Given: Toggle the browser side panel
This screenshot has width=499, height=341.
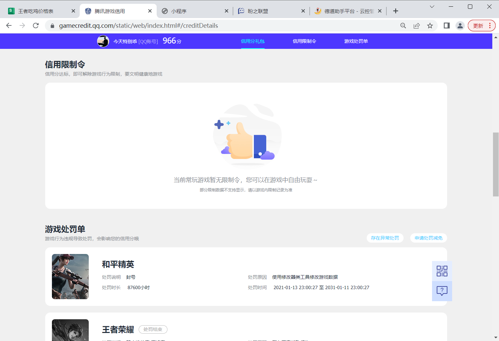Looking at the screenshot, I should [x=446, y=25].
